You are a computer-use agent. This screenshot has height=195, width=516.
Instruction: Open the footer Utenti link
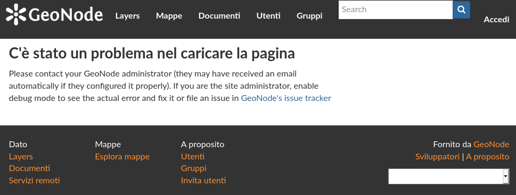pyautogui.click(x=193, y=157)
